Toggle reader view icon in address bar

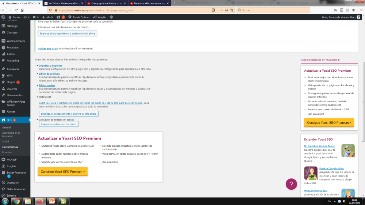click(x=213, y=10)
